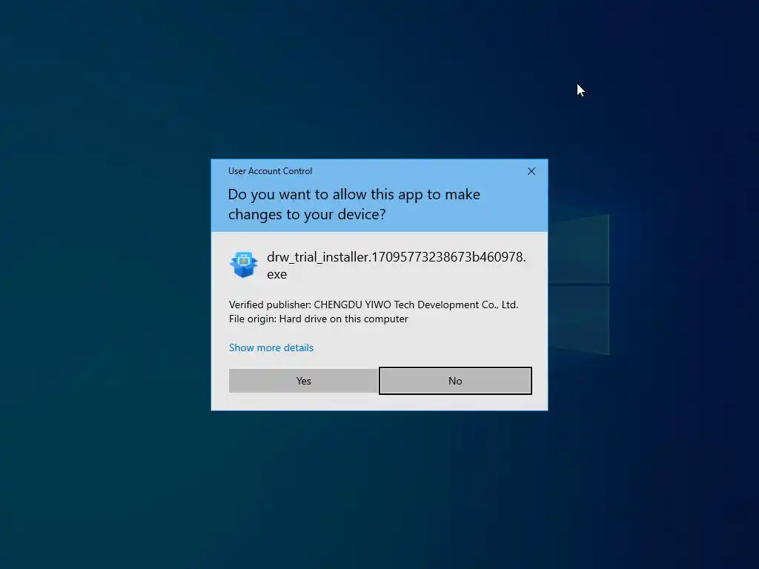This screenshot has width=759, height=569.
Task: Click the File origin Hard drive text
Action: [x=318, y=319]
